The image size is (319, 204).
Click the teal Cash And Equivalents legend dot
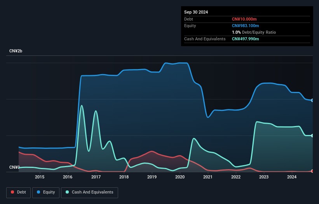click(x=67, y=192)
